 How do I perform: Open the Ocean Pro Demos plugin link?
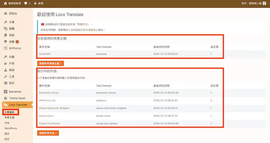click(x=49, y=124)
